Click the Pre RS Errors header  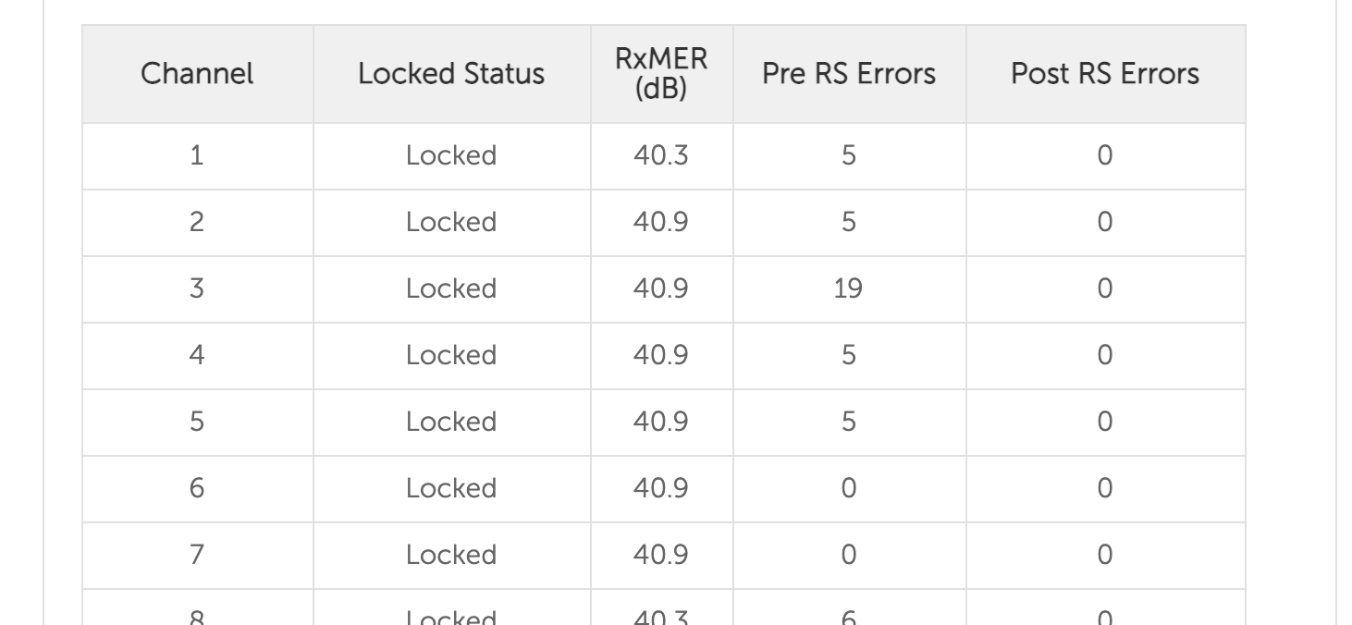click(849, 74)
